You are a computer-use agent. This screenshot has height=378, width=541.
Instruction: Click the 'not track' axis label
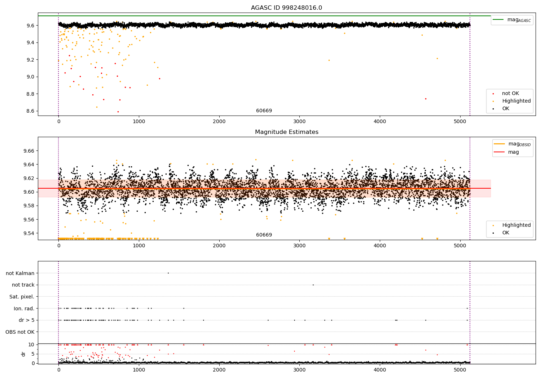[x=23, y=285]
